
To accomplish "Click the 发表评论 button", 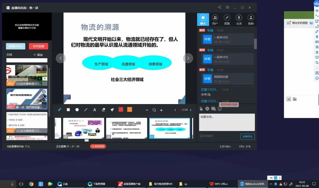I will (247, 136).
